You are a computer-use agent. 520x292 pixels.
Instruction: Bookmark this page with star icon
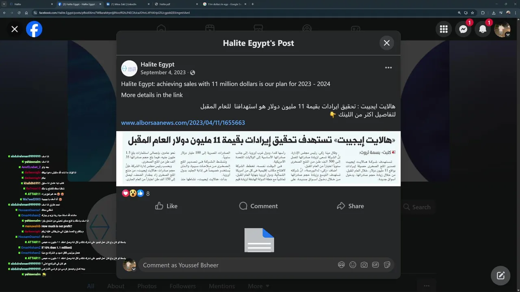pyautogui.click(x=472, y=13)
